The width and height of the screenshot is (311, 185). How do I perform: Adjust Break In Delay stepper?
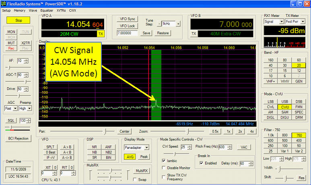click(x=251, y=164)
